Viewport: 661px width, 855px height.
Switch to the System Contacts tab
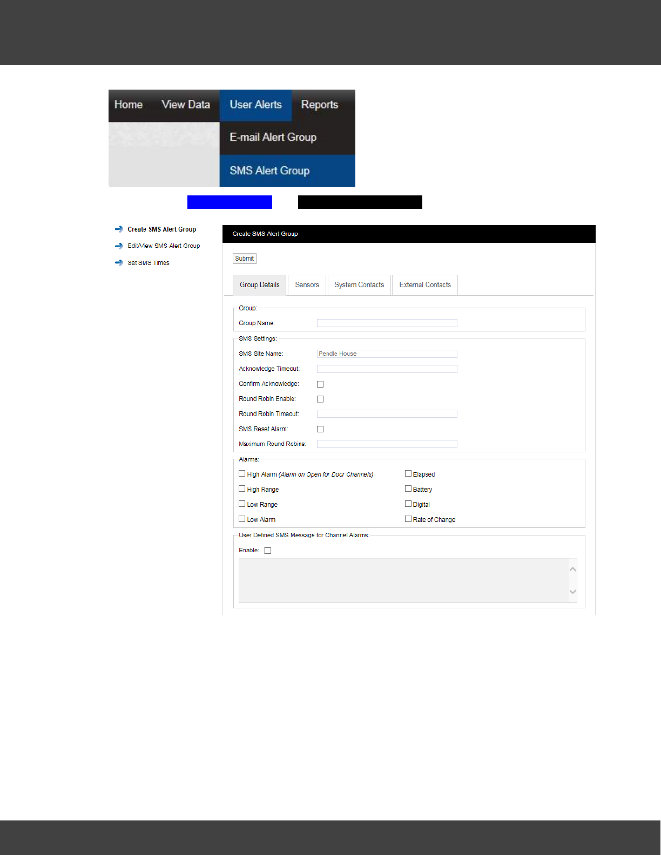click(x=359, y=285)
